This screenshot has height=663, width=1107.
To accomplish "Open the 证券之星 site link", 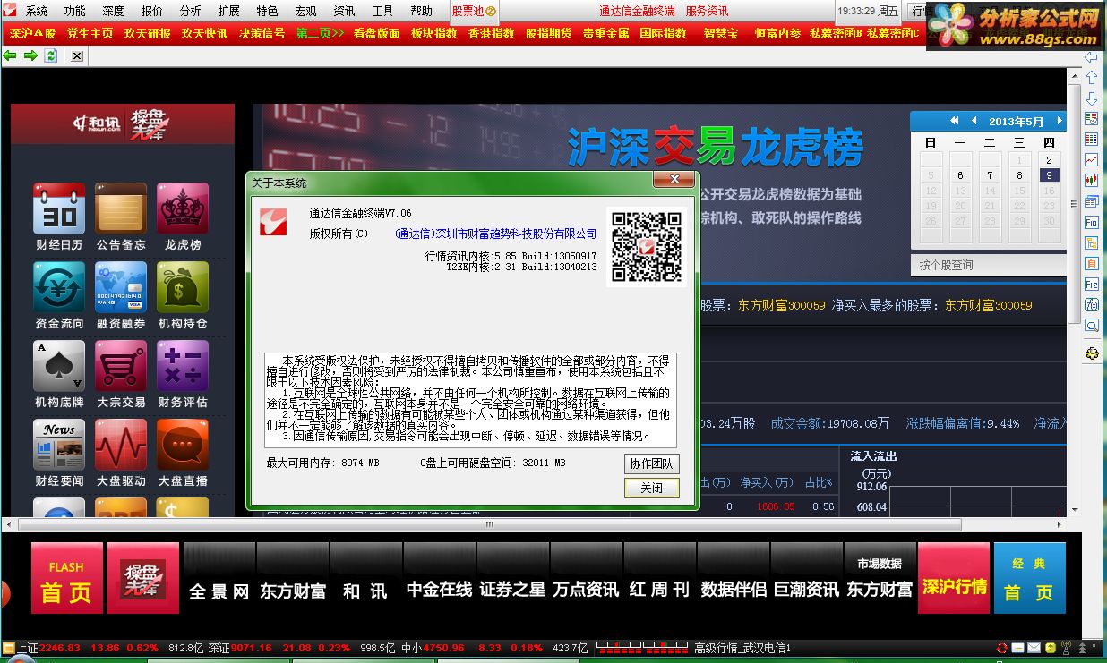I will click(513, 578).
